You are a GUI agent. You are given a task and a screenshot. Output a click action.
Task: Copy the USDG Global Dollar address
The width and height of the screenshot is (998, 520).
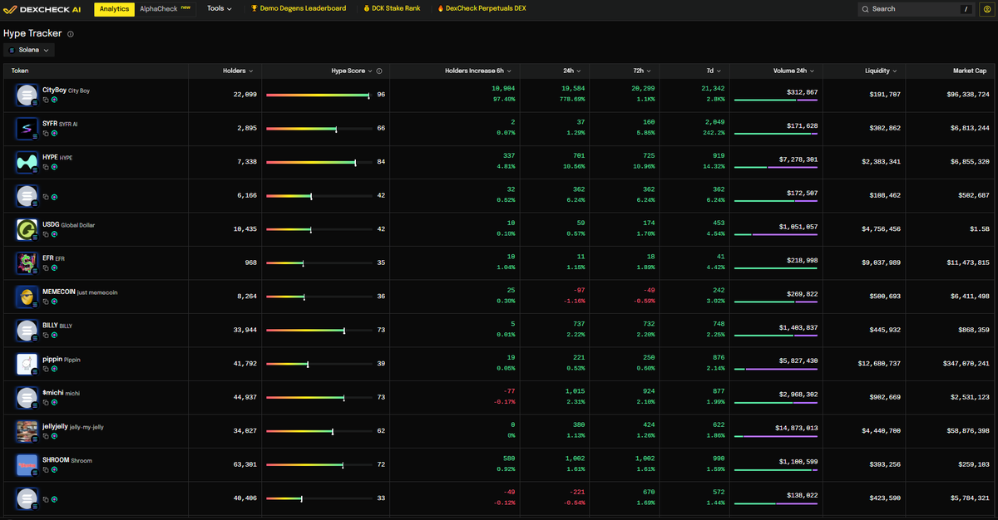click(x=46, y=233)
